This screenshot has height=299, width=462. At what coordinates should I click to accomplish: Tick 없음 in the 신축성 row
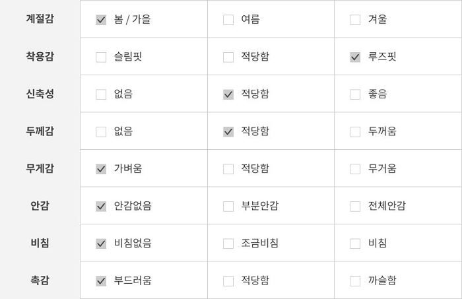pos(101,94)
